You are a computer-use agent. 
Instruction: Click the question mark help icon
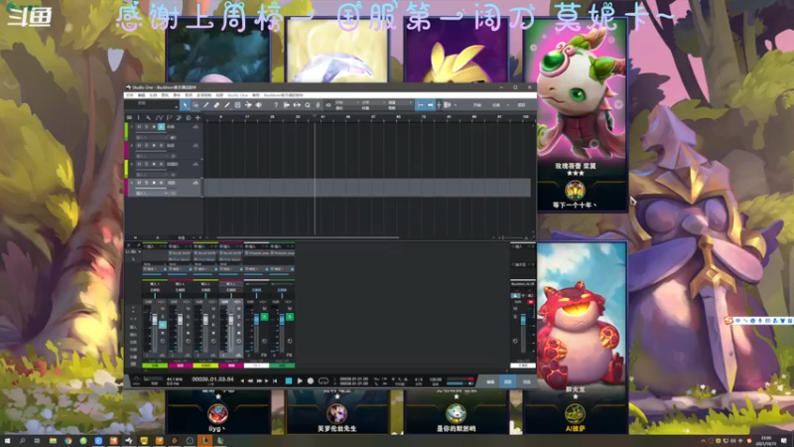[276, 105]
